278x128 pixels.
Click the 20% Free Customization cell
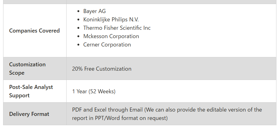click(x=102, y=69)
